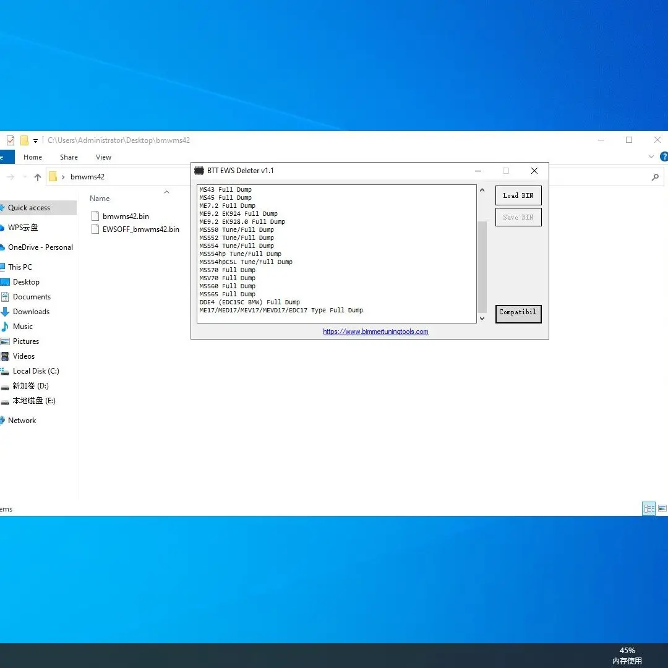Click the "ME7.2 Full Dump" line

click(228, 206)
